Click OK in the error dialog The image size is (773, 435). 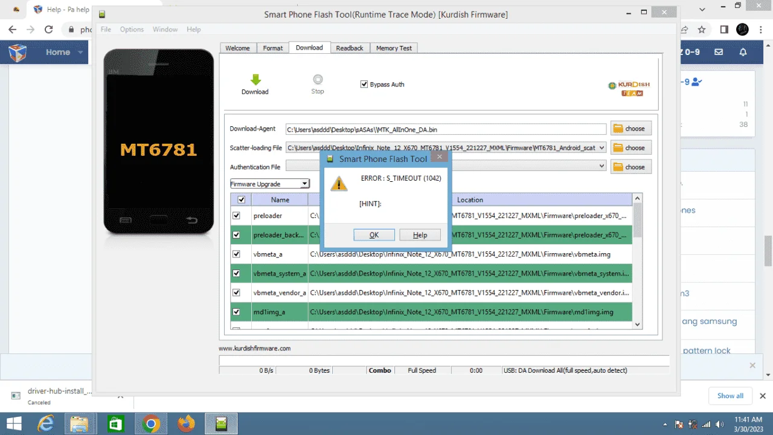[x=374, y=235]
